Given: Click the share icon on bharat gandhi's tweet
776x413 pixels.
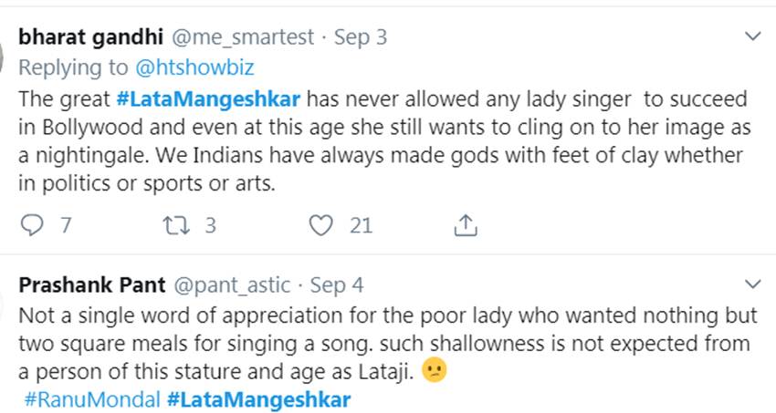Looking at the screenshot, I should pyautogui.click(x=465, y=224).
